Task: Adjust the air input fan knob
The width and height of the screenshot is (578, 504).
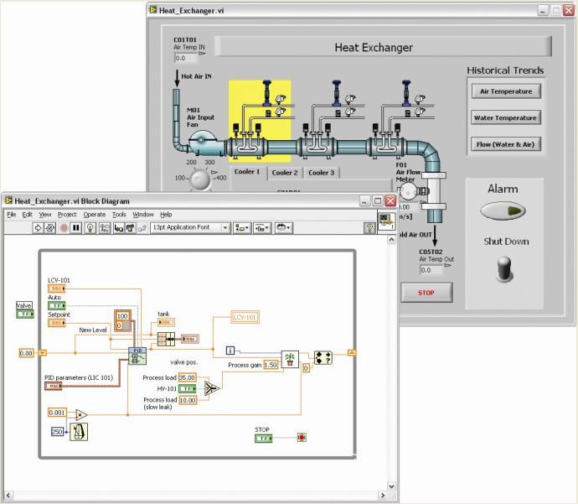Action: [x=200, y=178]
